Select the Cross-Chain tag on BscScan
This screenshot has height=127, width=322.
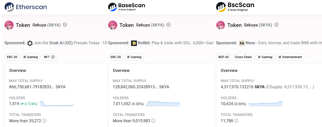tap(243, 57)
